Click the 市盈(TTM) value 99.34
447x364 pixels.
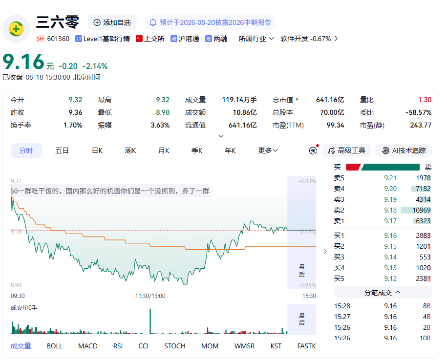point(336,125)
